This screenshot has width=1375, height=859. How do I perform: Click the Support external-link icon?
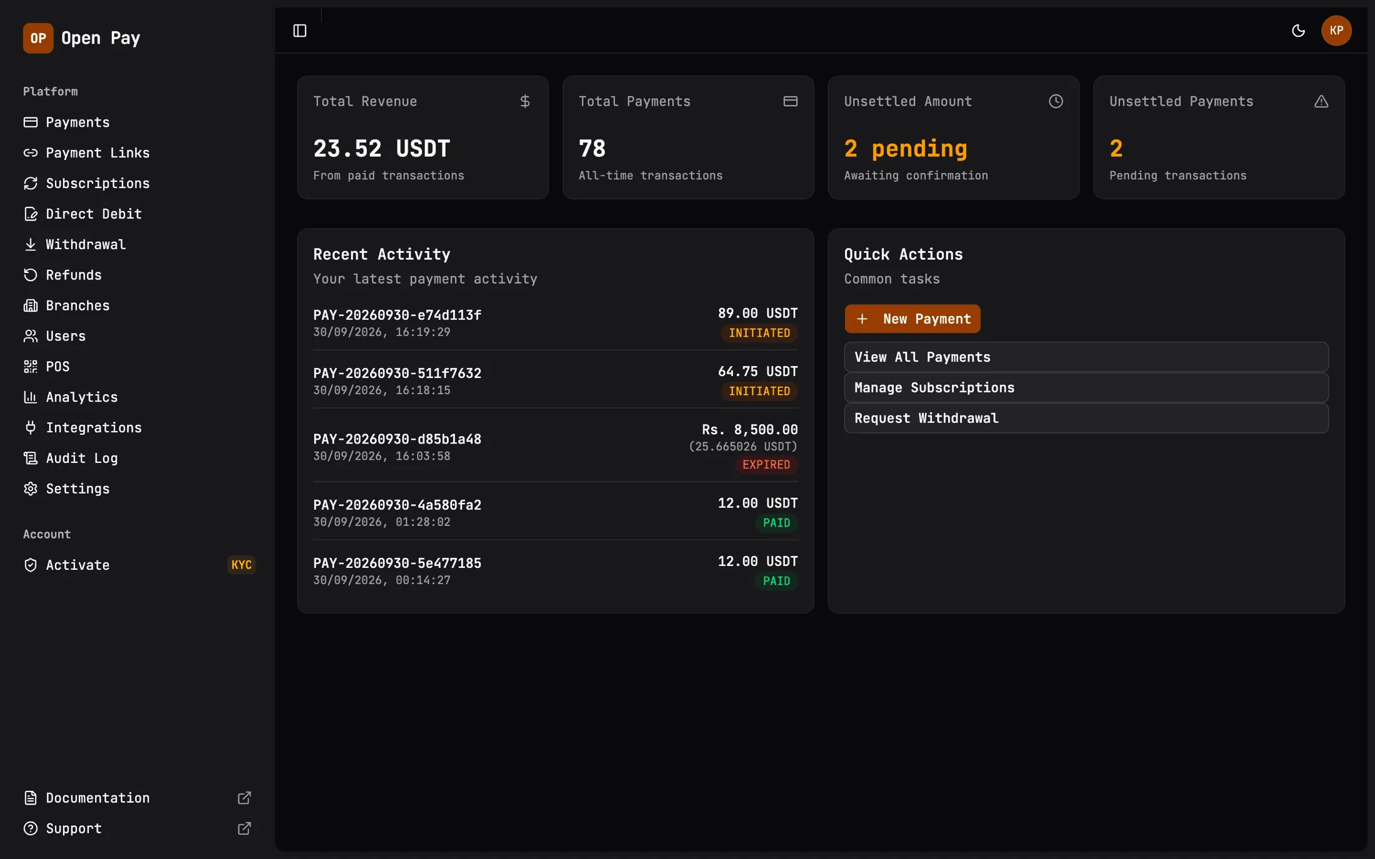244,829
